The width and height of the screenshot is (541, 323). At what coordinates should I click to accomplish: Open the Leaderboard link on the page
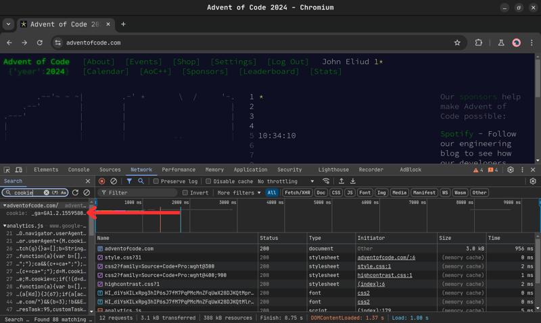point(268,72)
